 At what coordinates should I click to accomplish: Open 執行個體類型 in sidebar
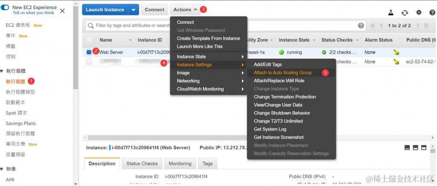[x=20, y=92]
